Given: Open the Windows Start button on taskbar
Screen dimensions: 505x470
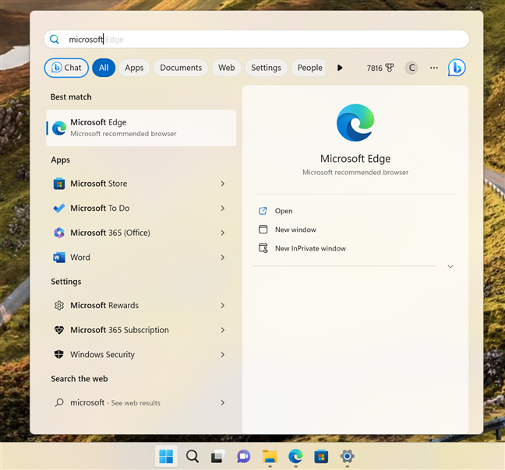Looking at the screenshot, I should 166,456.
